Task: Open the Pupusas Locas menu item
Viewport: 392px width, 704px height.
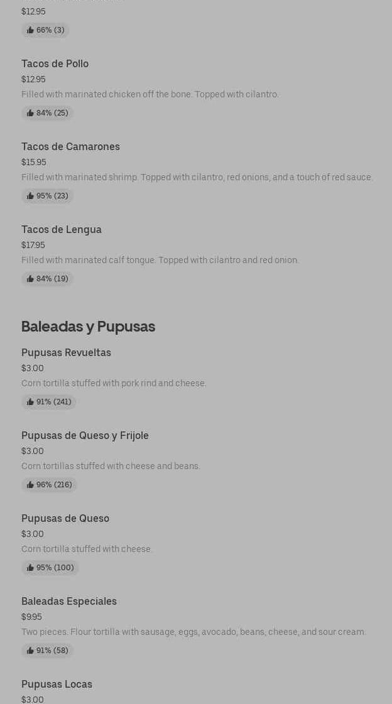Action: [57, 684]
